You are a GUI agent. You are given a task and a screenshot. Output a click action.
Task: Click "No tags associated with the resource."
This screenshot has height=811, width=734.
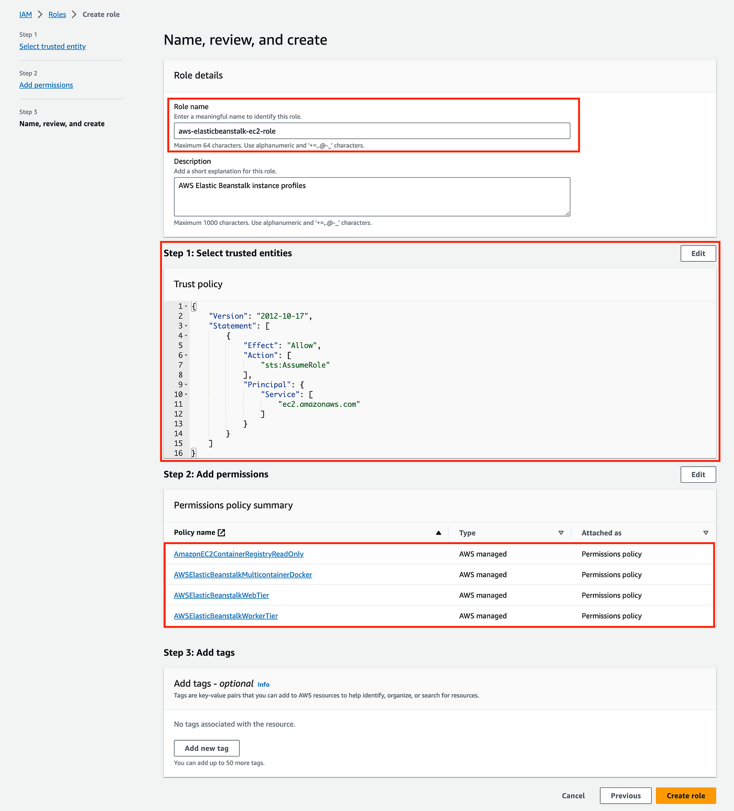pyautogui.click(x=234, y=725)
